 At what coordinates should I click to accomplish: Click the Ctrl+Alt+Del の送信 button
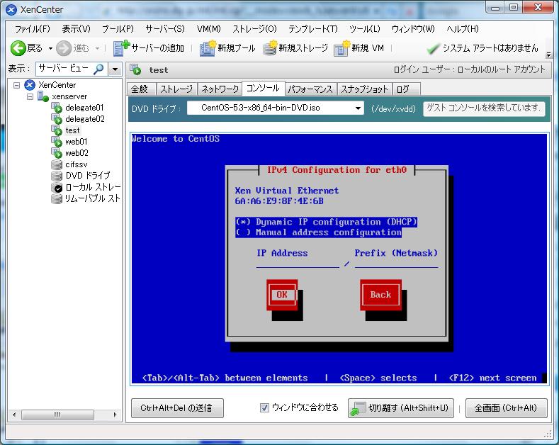pos(177,408)
